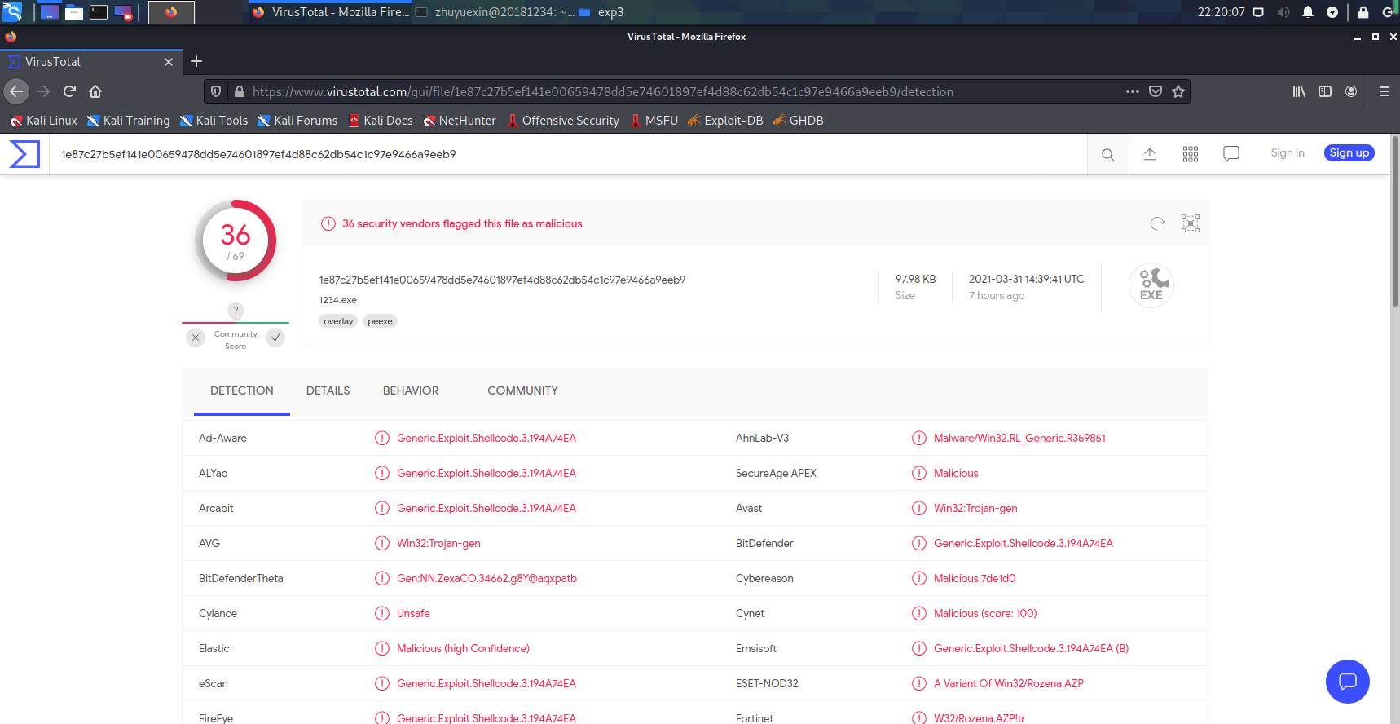This screenshot has height=724, width=1400.
Task: Launch the file manager from the panel
Action: [74, 12]
